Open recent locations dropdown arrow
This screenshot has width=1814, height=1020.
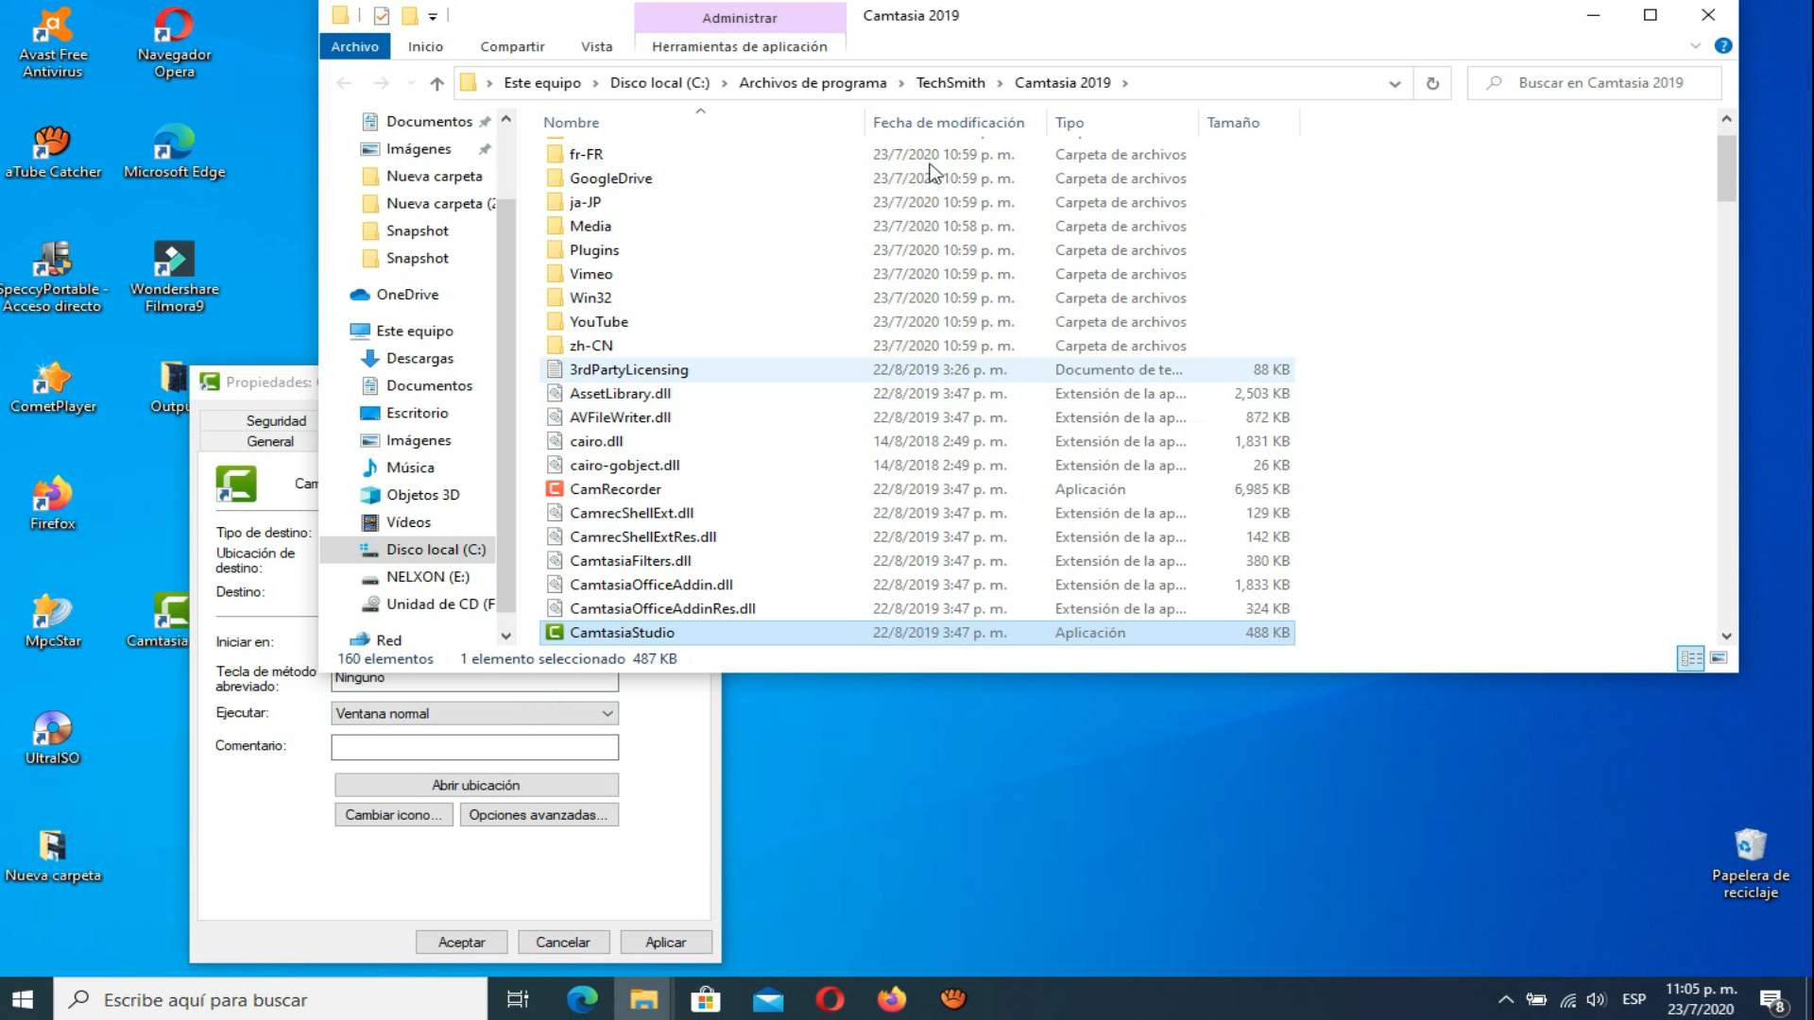410,83
